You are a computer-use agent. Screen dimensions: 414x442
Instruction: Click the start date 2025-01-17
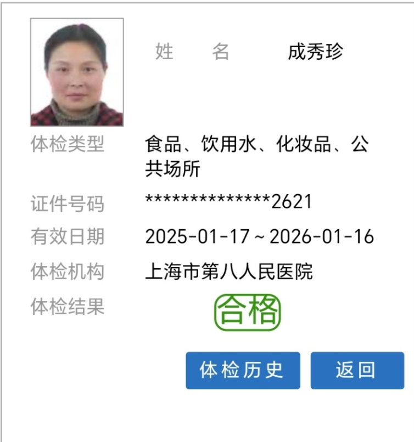pos(197,236)
